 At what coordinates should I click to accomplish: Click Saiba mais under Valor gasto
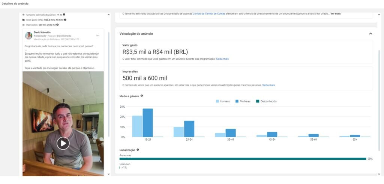pyautogui.click(x=222, y=59)
